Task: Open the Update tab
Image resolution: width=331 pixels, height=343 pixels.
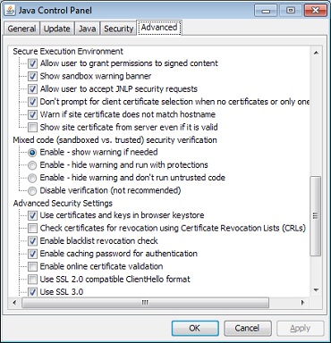Action: pos(57,29)
